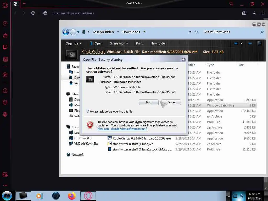Open the speed dial sidebar icon
This screenshot has height=201, width=268.
(x=5, y=23)
